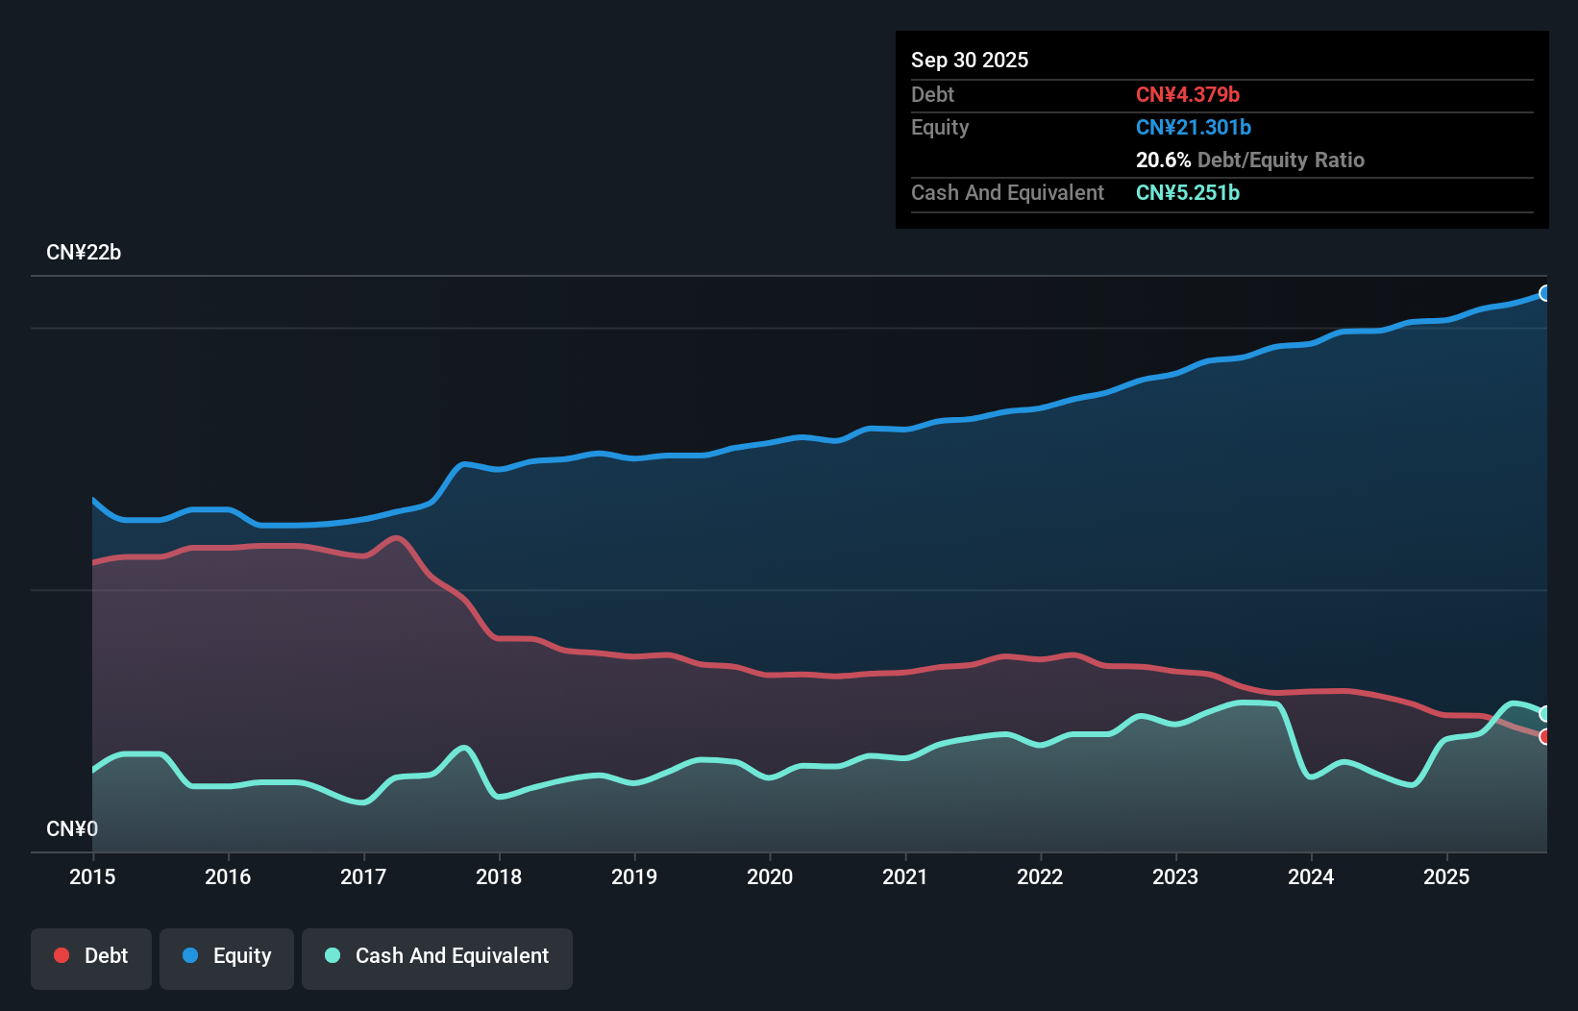Click the CN¥22b axis label on the chart
1578x1011 pixels.
(85, 252)
